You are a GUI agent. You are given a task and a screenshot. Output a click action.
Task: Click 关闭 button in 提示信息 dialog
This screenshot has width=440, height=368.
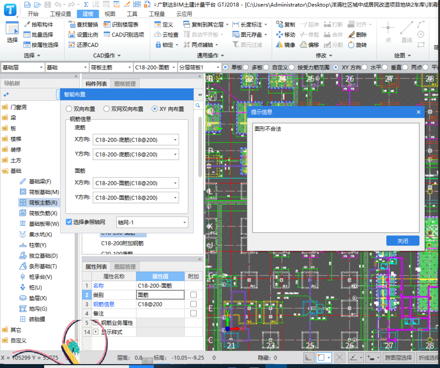[403, 241]
